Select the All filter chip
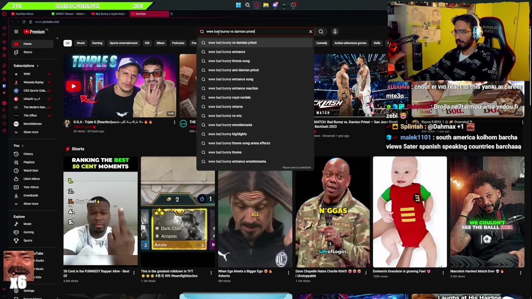532x299 pixels. click(67, 43)
